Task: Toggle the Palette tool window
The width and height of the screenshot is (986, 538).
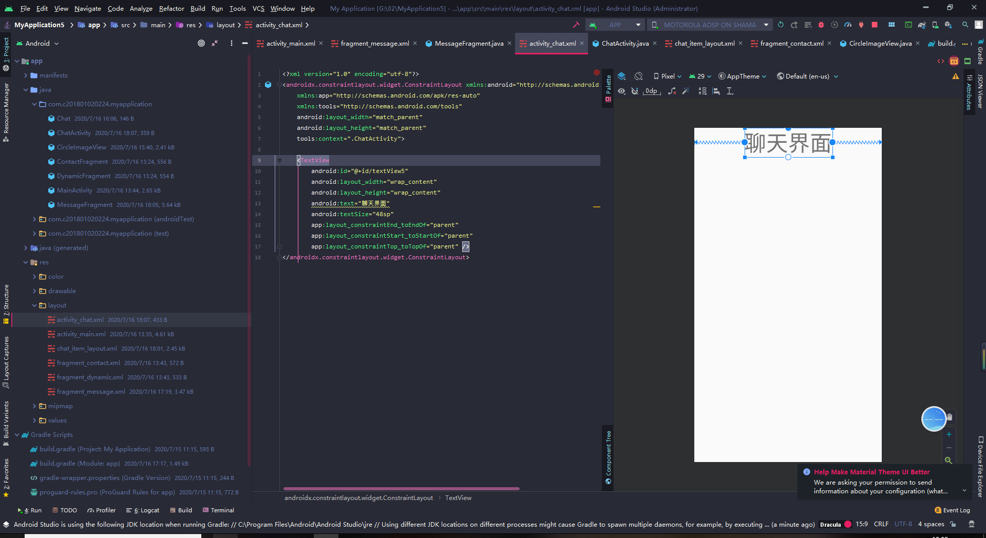Action: coord(609,88)
